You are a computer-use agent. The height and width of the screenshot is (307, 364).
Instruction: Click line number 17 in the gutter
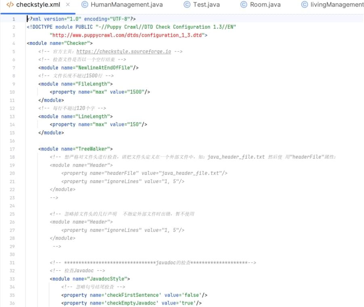pos(13,149)
